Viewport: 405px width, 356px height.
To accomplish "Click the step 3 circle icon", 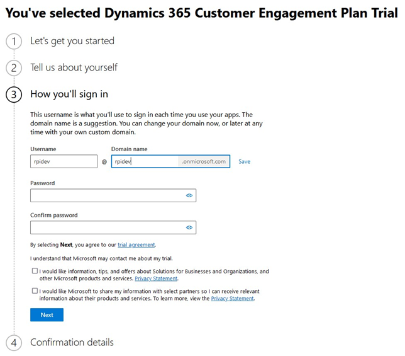I will pos(13,95).
